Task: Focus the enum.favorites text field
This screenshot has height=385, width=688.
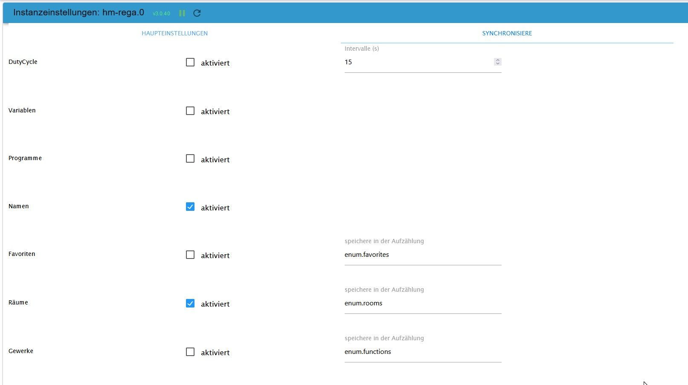Action: [422, 255]
